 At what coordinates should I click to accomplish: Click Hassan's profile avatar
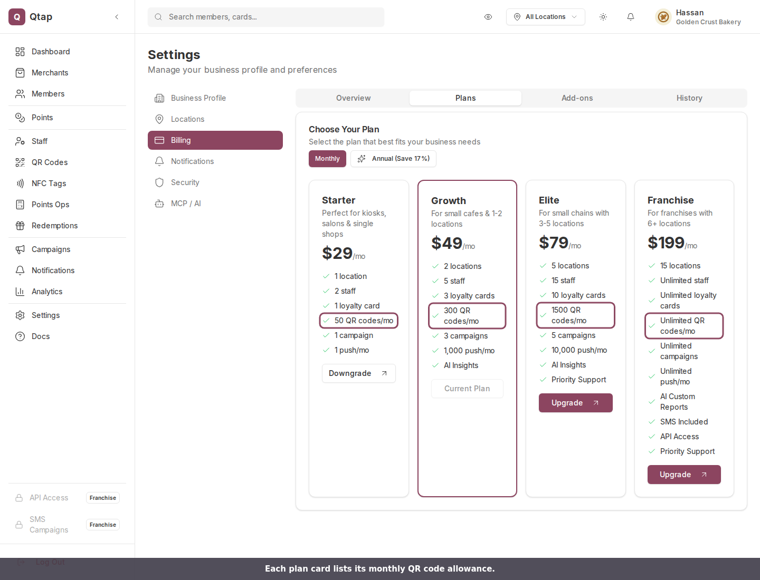(x=663, y=17)
